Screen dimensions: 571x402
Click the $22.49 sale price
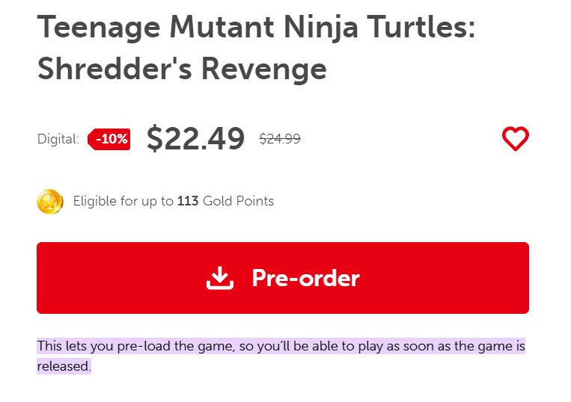pyautogui.click(x=196, y=138)
